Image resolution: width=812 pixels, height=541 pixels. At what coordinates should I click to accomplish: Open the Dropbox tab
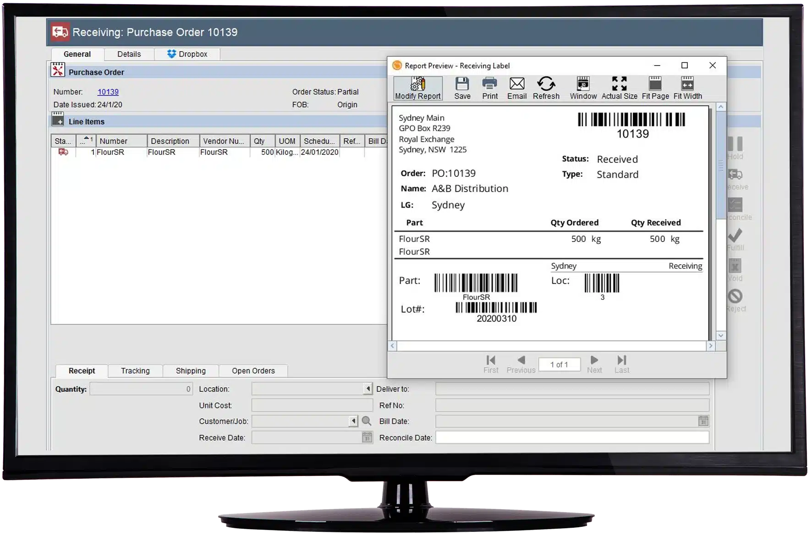coord(187,54)
